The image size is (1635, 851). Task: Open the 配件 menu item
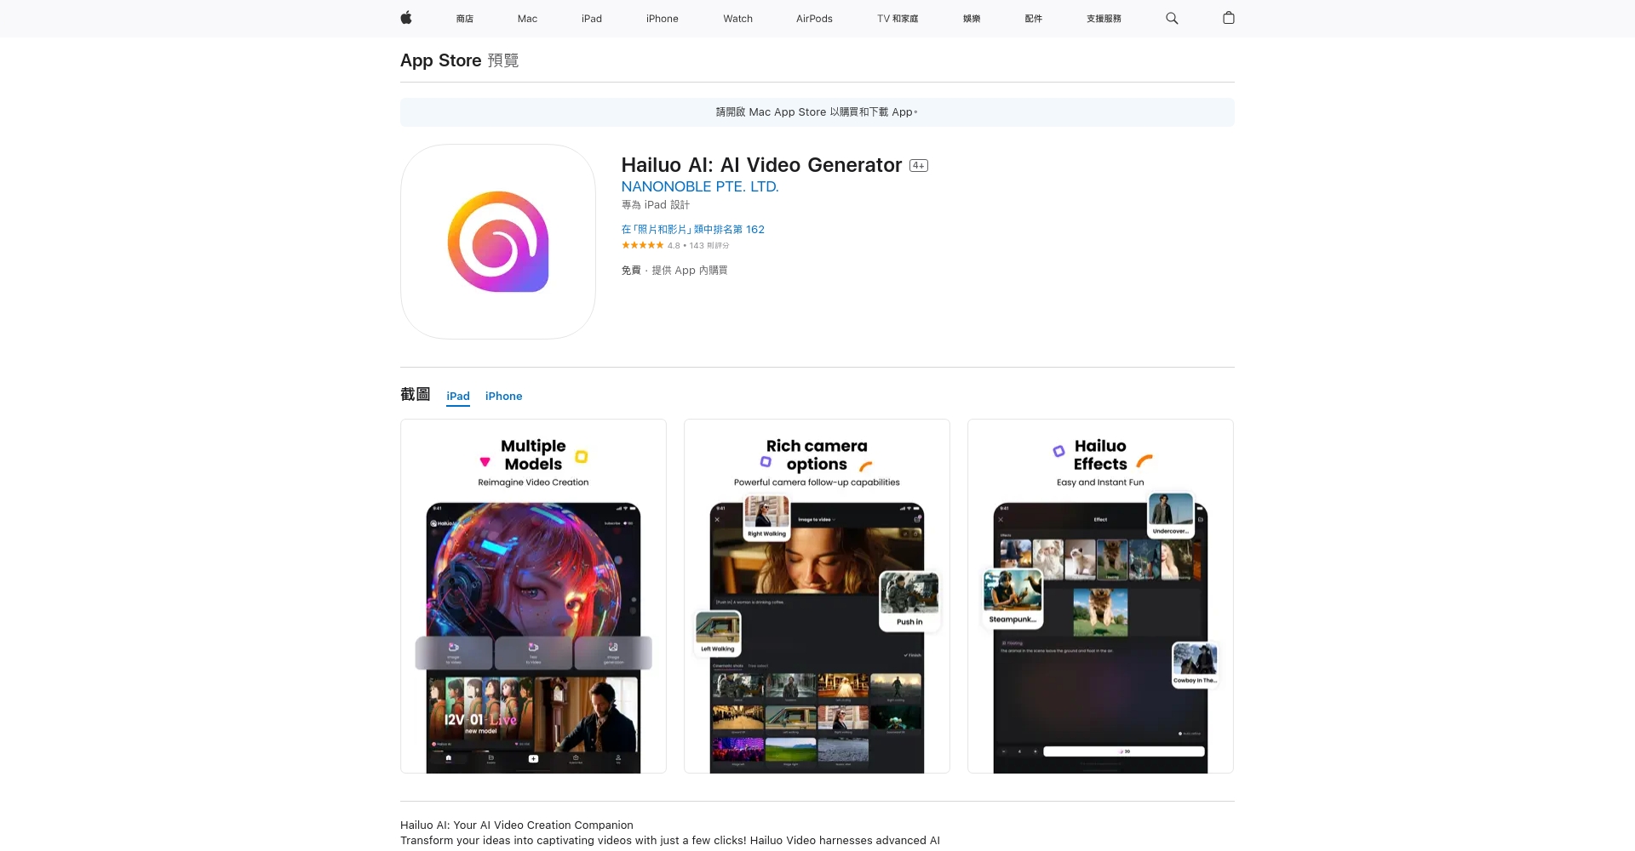pyautogui.click(x=1033, y=19)
